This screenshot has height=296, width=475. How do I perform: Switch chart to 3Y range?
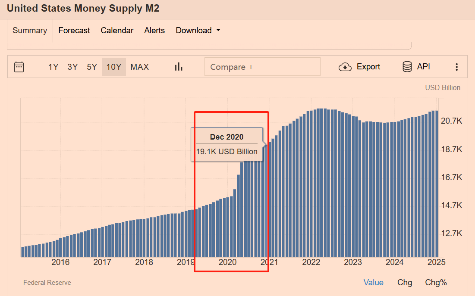72,67
